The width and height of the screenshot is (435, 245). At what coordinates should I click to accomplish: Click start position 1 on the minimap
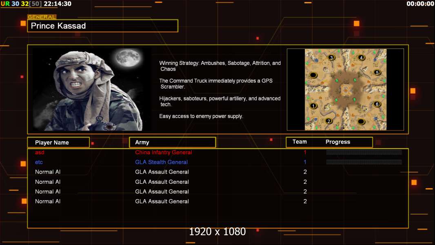(313, 106)
